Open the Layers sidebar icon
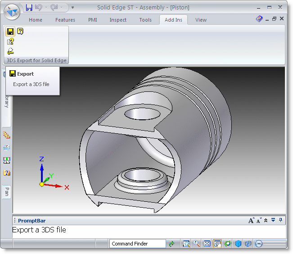The width and height of the screenshot is (293, 254). (x=7, y=148)
